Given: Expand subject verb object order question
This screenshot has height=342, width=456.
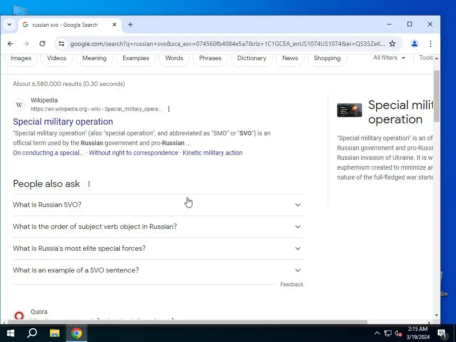Looking at the screenshot, I should pyautogui.click(x=158, y=227).
